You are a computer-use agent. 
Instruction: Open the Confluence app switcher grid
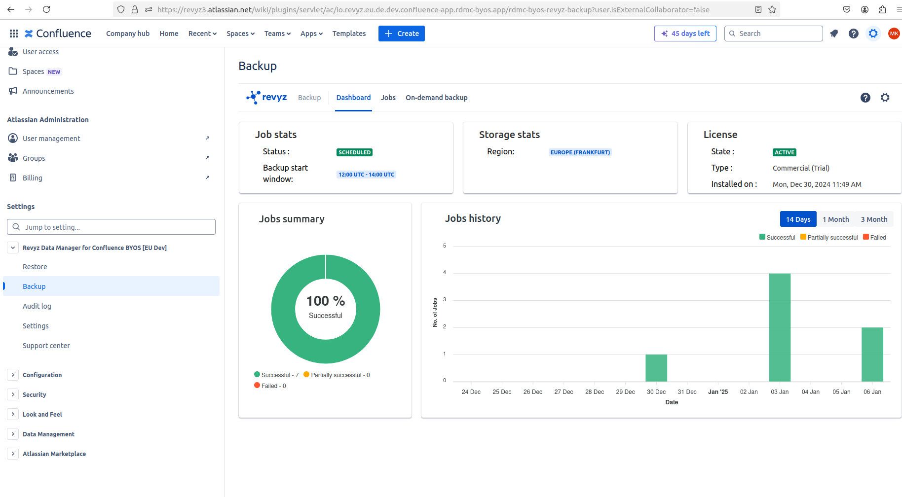coord(14,34)
